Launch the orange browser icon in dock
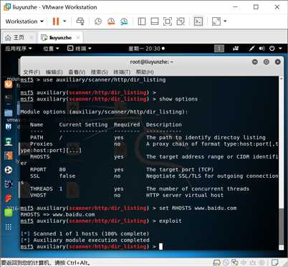The height and width of the screenshot is (267, 288). point(9,84)
